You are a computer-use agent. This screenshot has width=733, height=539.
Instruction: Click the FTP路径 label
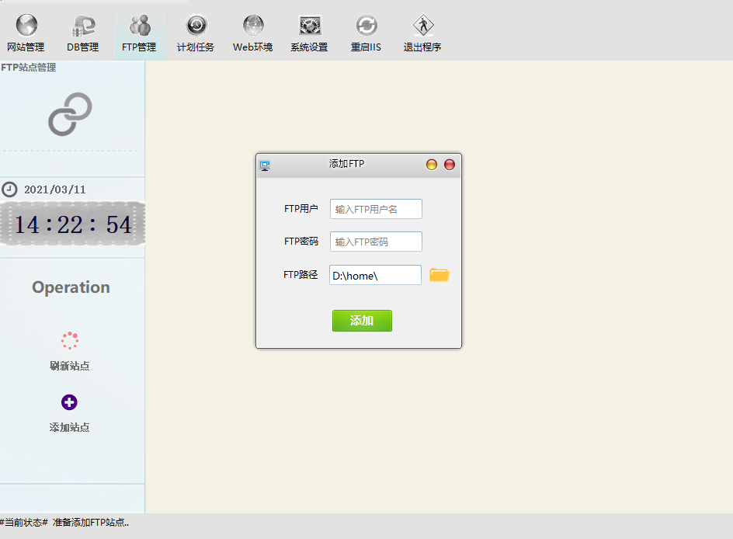(x=300, y=274)
